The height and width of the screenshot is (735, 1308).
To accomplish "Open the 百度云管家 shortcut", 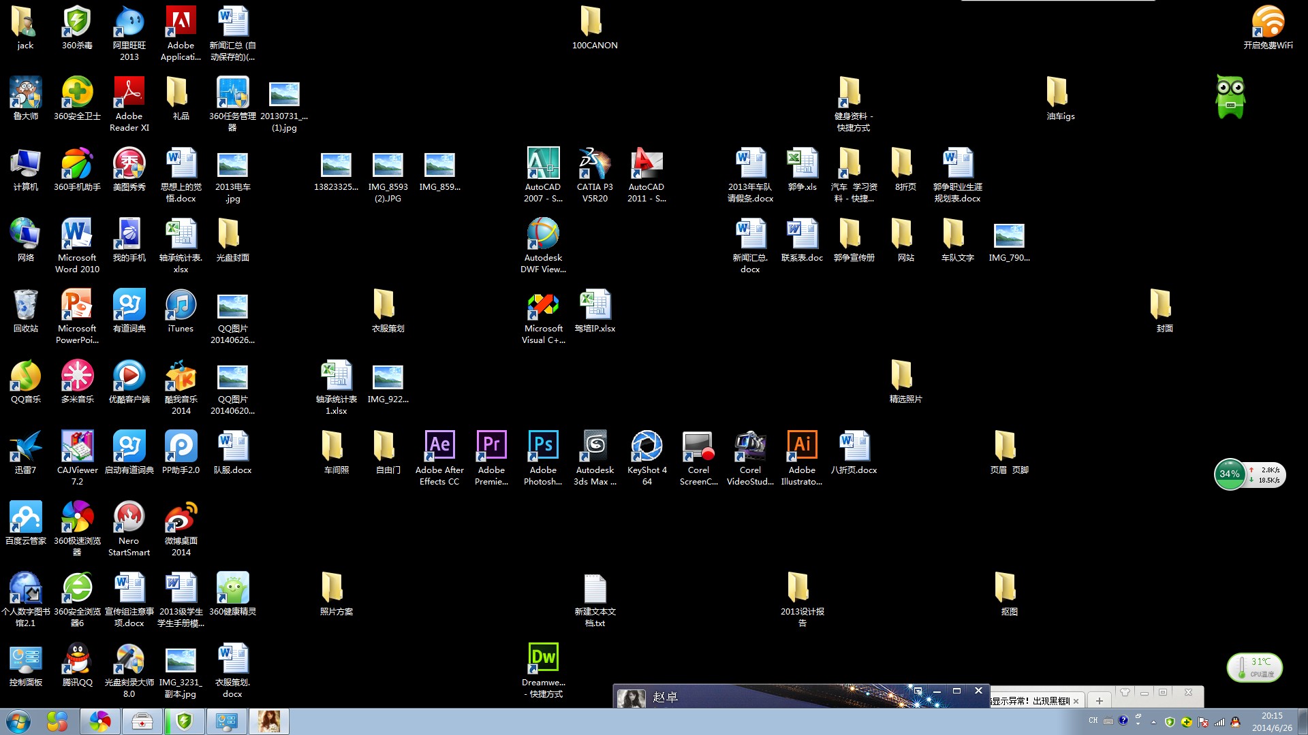I will click(x=25, y=523).
